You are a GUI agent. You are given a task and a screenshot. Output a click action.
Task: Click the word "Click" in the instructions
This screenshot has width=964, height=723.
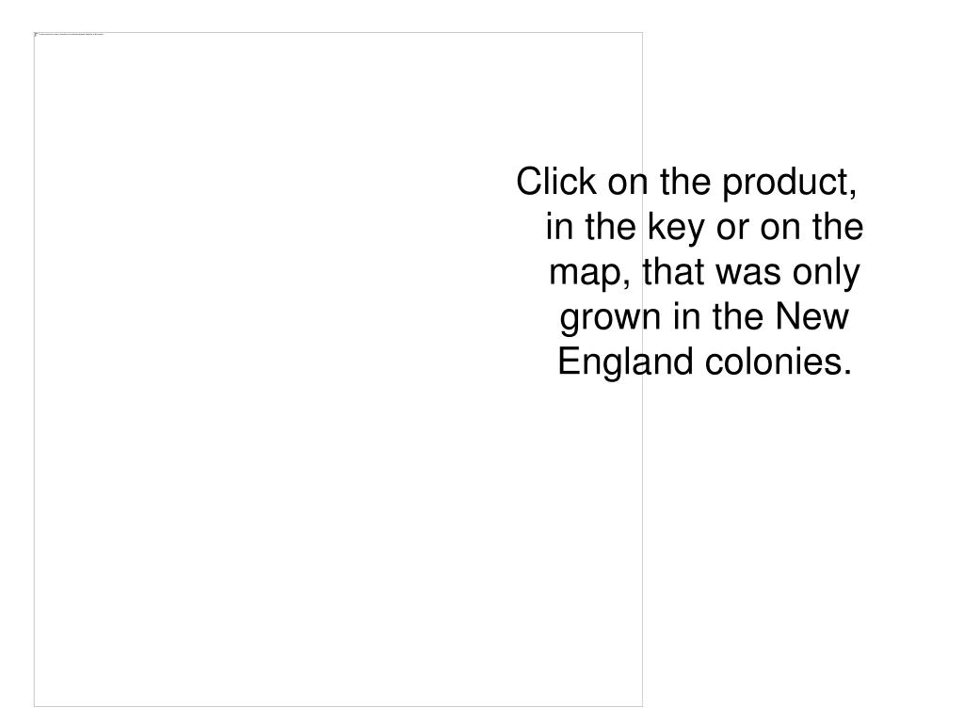tap(555, 182)
